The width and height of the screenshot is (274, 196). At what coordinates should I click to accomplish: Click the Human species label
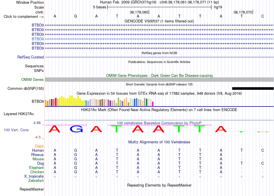click(38, 150)
